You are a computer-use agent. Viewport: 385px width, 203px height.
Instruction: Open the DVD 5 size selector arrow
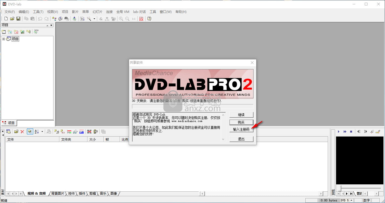point(352,200)
